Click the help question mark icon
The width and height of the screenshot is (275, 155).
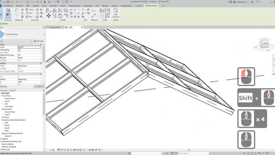coord(257,2)
